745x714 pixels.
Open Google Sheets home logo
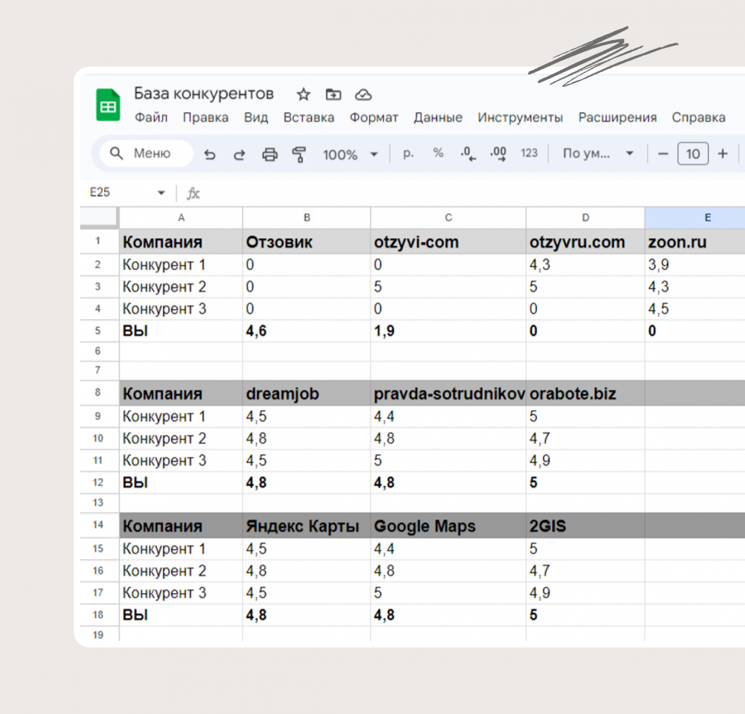point(108,105)
